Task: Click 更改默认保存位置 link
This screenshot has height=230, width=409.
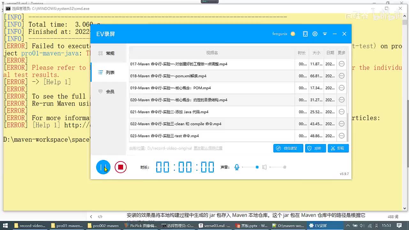Action: (208, 148)
